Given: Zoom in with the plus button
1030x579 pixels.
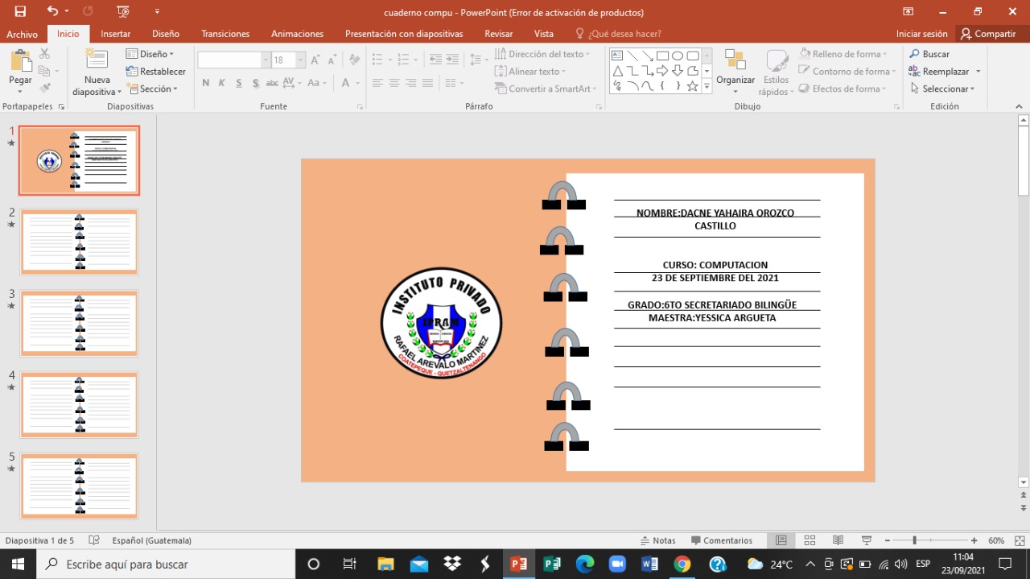Looking at the screenshot, I should (974, 540).
